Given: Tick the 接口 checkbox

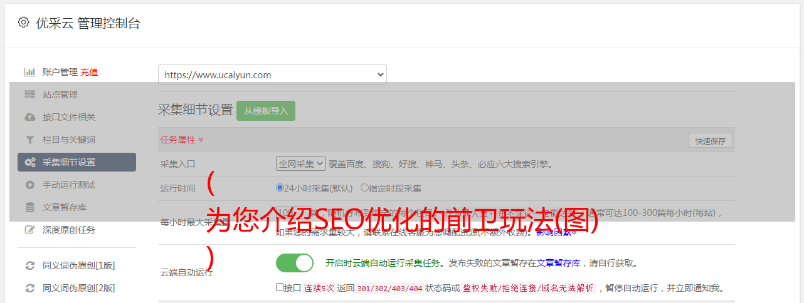Looking at the screenshot, I should (280, 287).
